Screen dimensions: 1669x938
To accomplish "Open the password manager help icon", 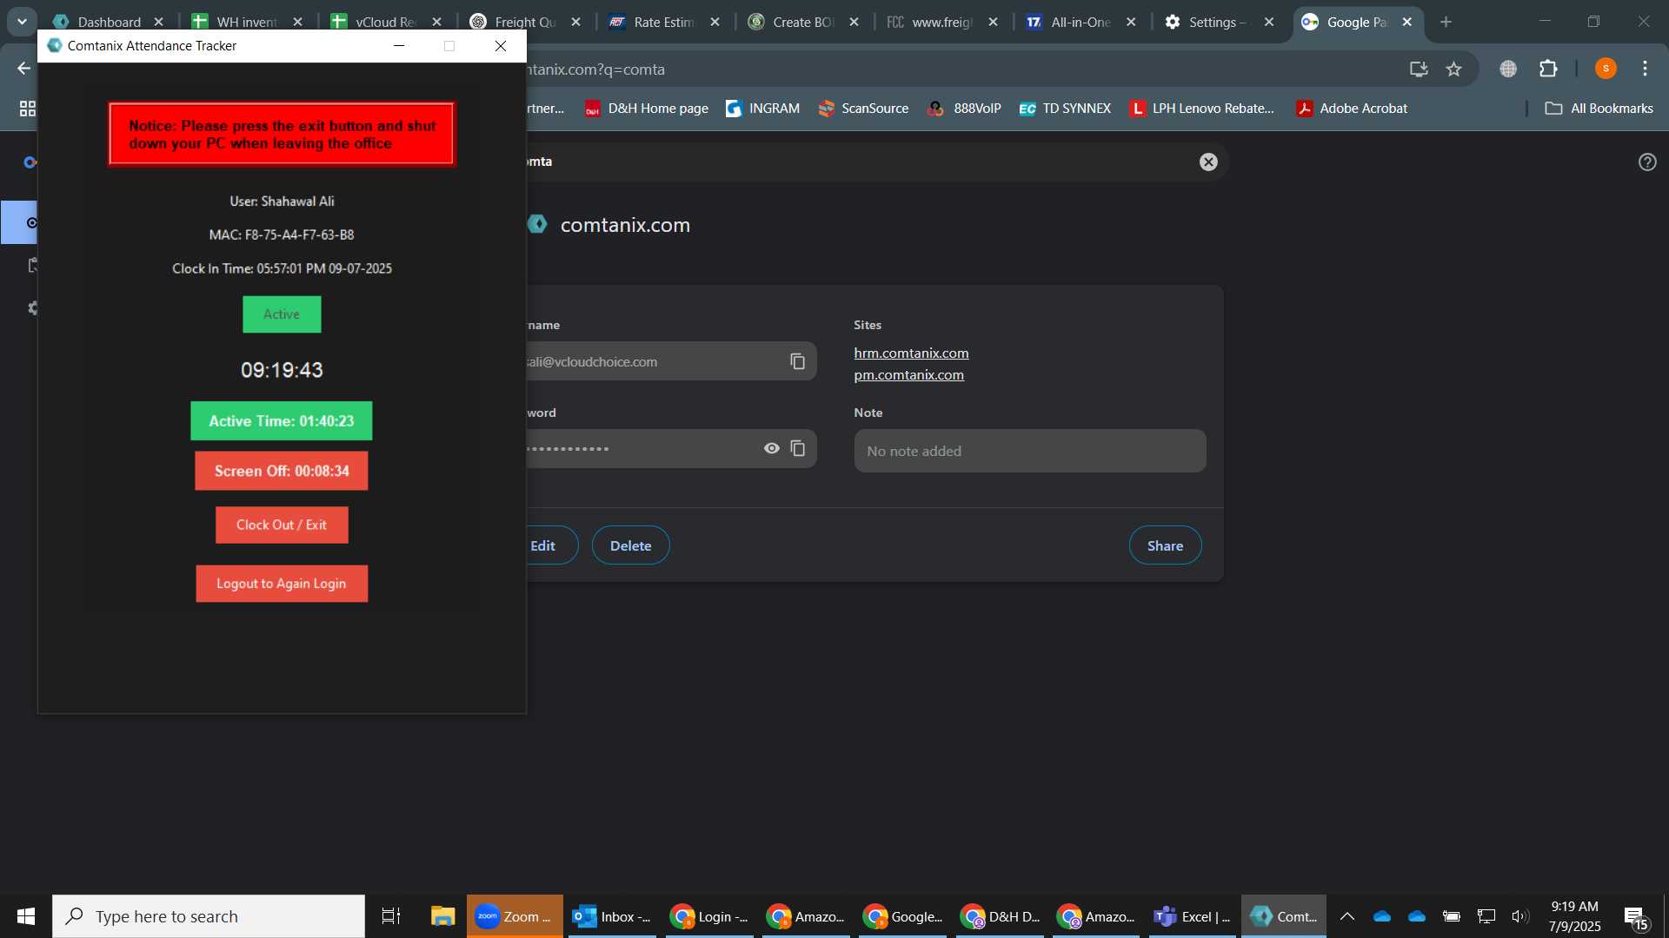I will pyautogui.click(x=1647, y=162).
